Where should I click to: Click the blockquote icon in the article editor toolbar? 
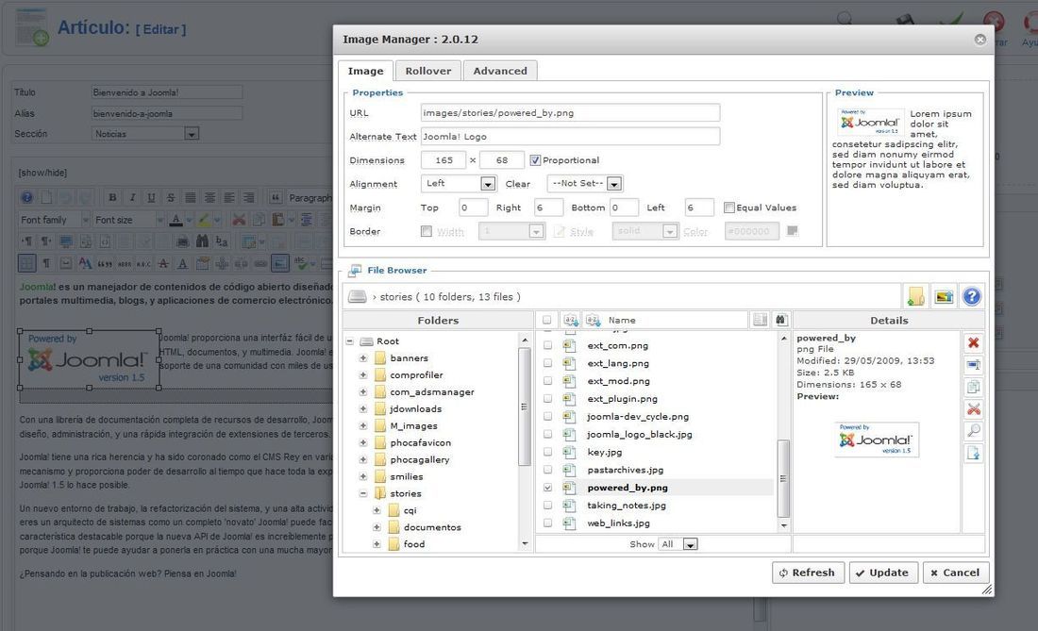276,197
